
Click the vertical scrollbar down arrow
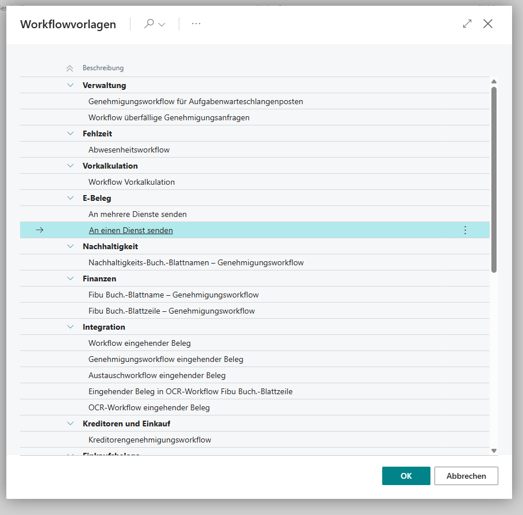(494, 451)
